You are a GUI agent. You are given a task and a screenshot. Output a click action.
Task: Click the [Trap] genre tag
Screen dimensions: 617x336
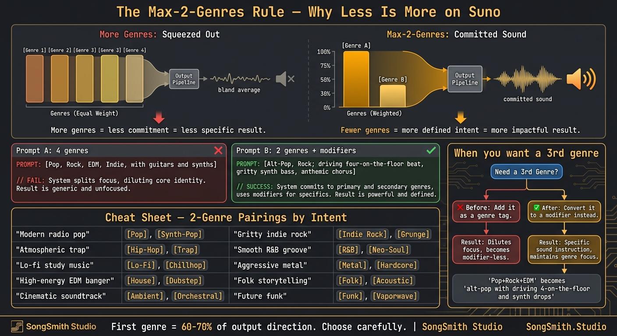point(185,250)
